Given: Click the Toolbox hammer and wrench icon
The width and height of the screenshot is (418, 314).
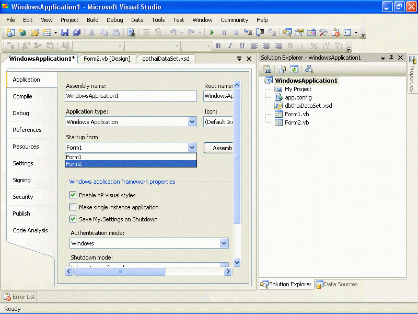Looking at the screenshot, I should point(323,32).
